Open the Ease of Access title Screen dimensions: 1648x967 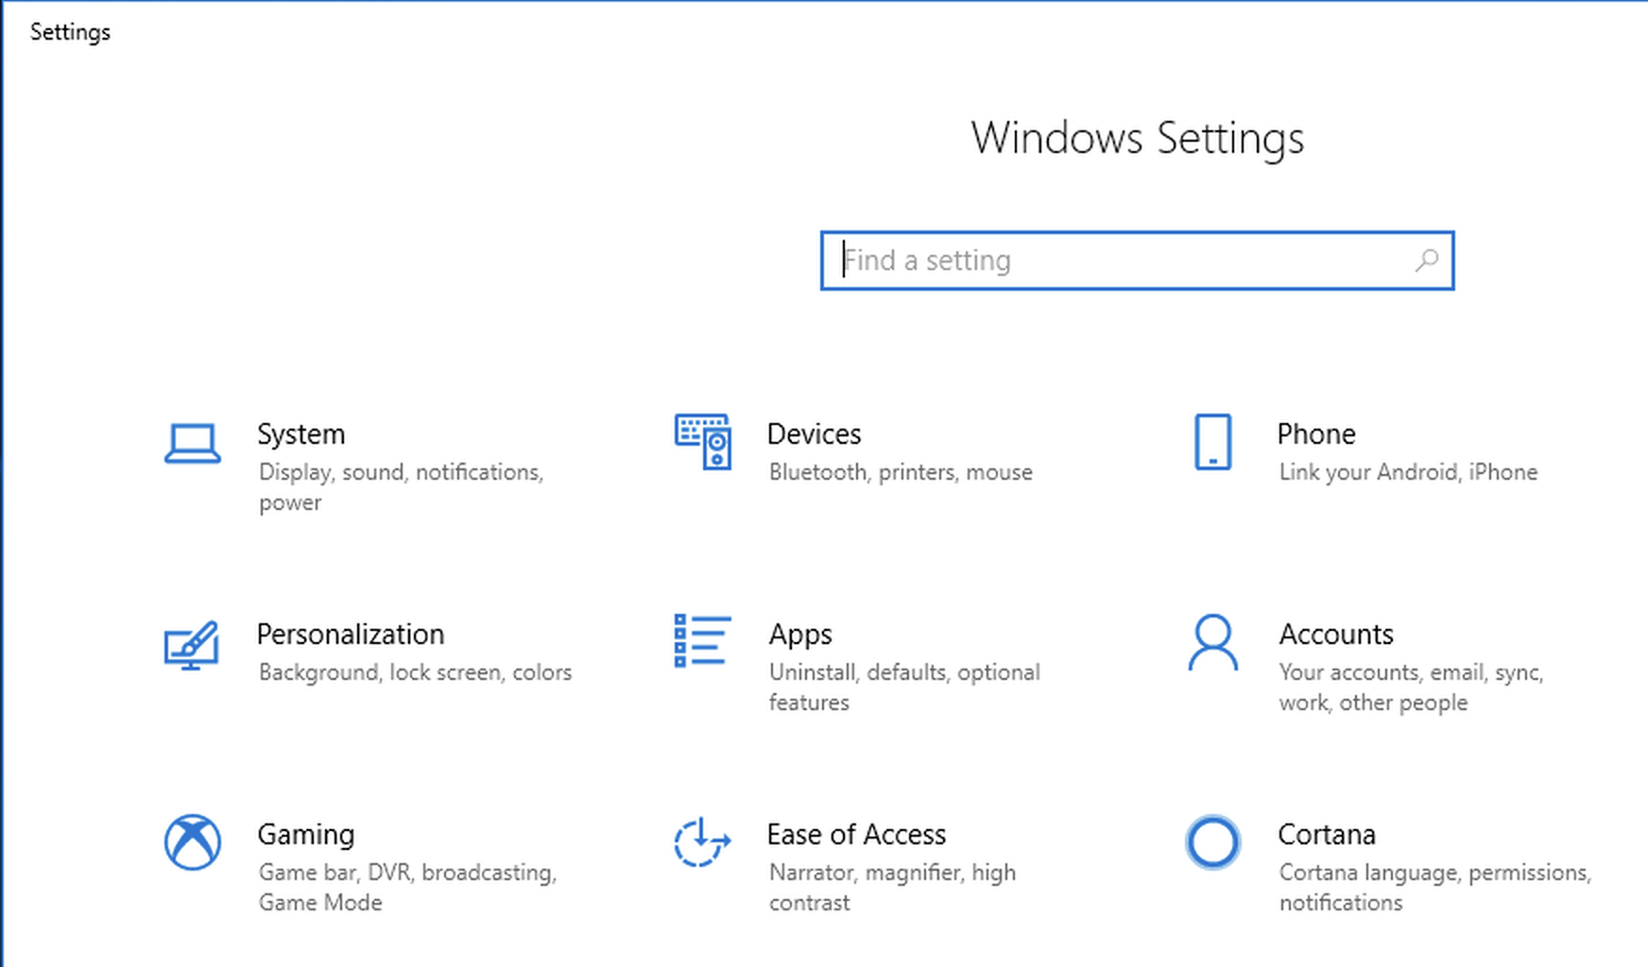tap(856, 835)
